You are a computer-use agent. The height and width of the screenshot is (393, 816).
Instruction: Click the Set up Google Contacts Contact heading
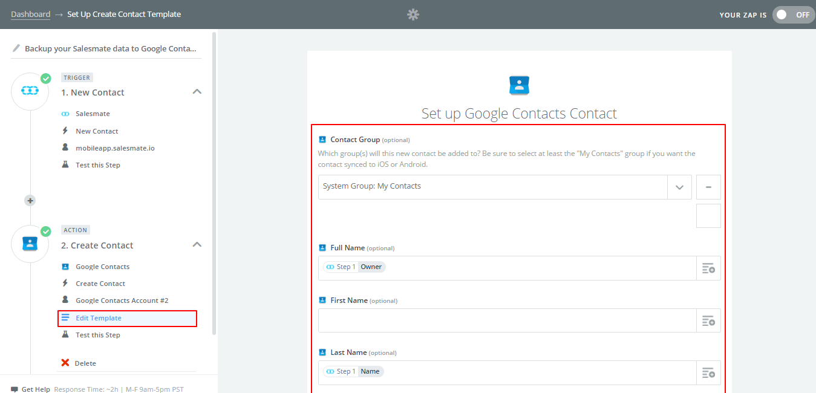[x=519, y=114]
